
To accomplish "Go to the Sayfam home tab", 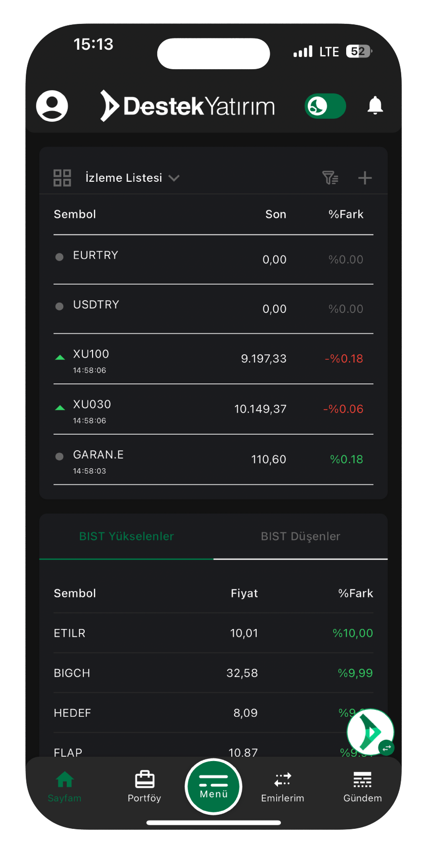I will click(65, 785).
